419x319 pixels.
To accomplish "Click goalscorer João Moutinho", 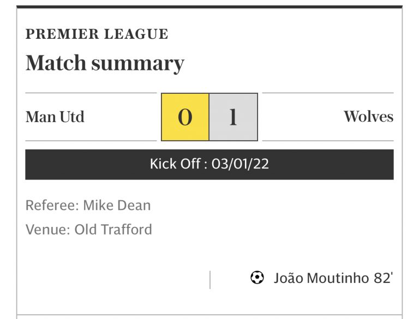I will [321, 278].
